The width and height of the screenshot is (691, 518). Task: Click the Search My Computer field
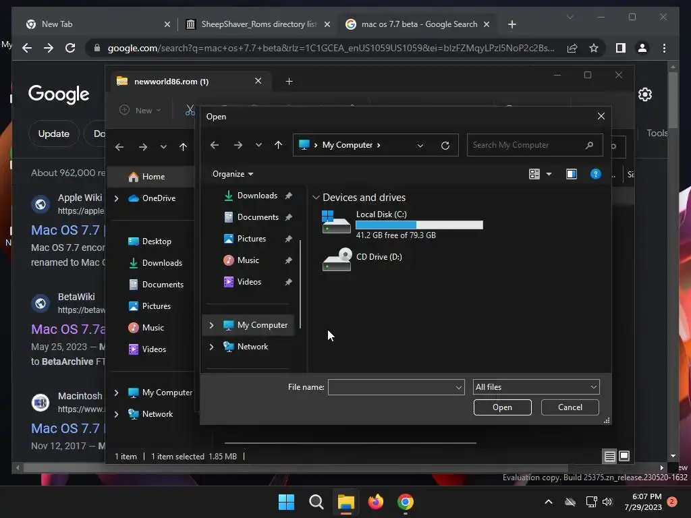coord(534,145)
